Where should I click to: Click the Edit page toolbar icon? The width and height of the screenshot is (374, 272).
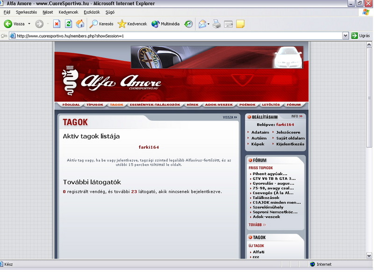[228, 24]
